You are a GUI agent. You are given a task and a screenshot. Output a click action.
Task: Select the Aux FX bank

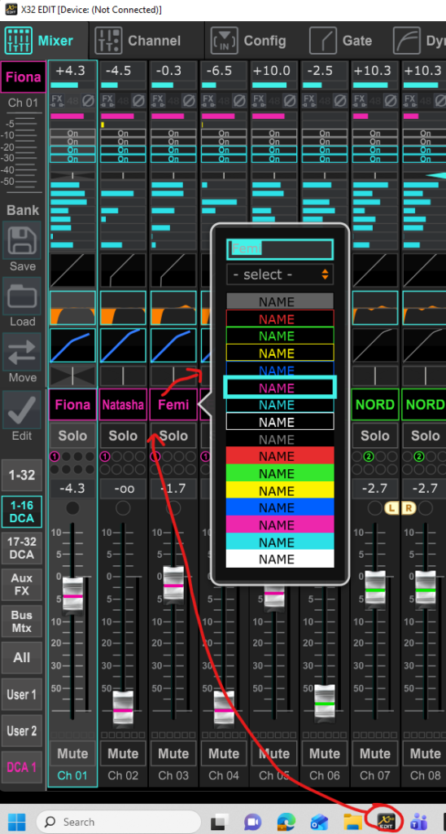22,585
